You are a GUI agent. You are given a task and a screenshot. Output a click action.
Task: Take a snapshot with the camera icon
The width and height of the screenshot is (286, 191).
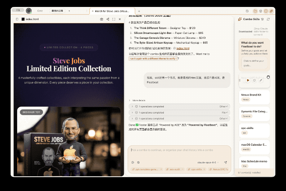pos(102,19)
